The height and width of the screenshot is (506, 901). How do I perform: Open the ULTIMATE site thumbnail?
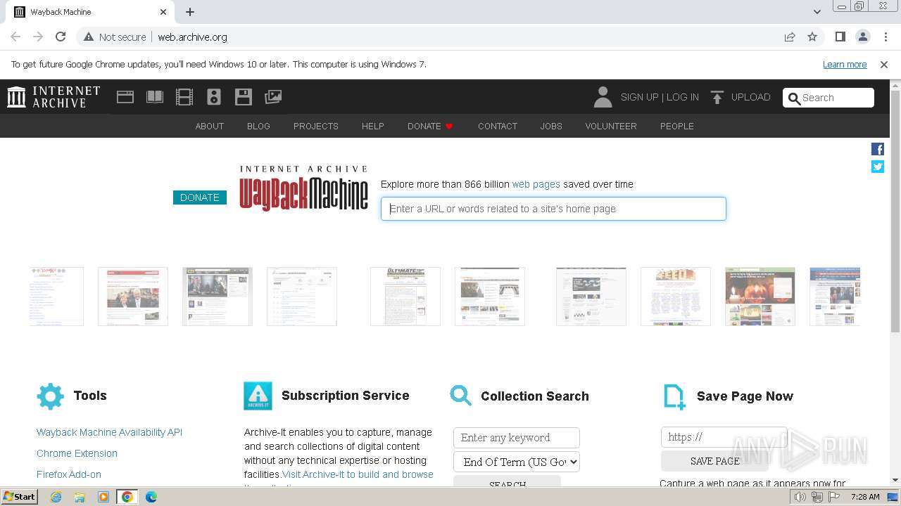pyautogui.click(x=405, y=296)
